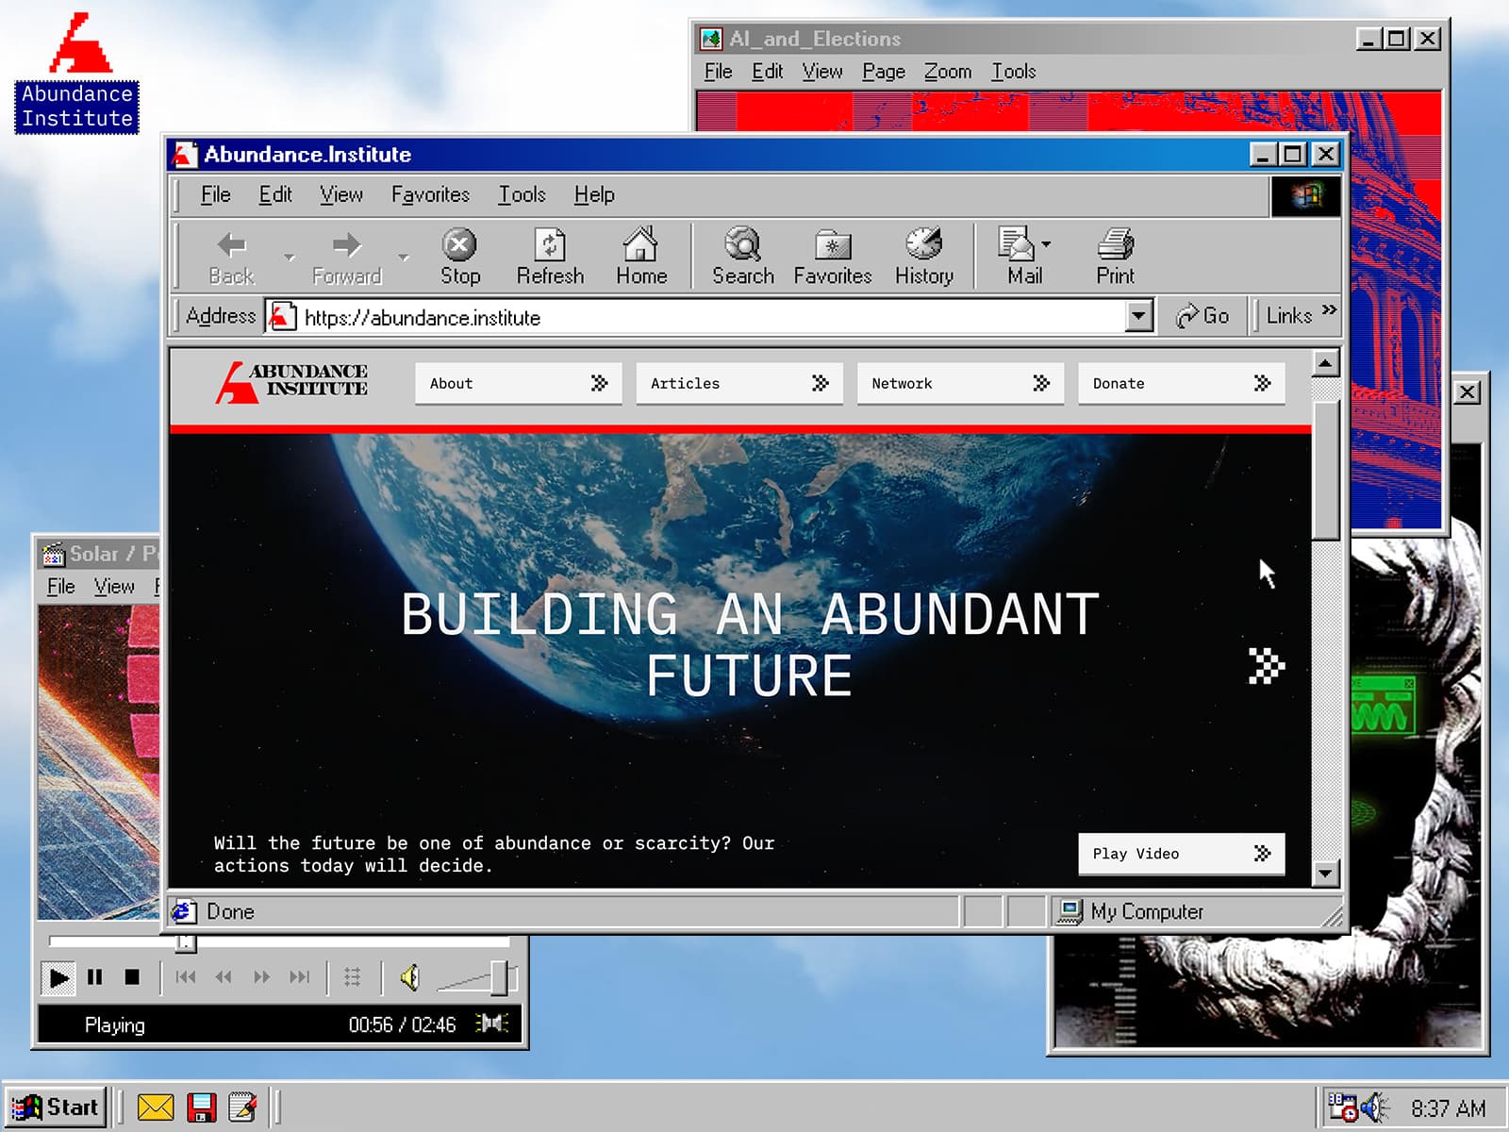1509x1132 pixels.
Task: Click the Mail icon in the toolbar
Action: (x=1019, y=248)
